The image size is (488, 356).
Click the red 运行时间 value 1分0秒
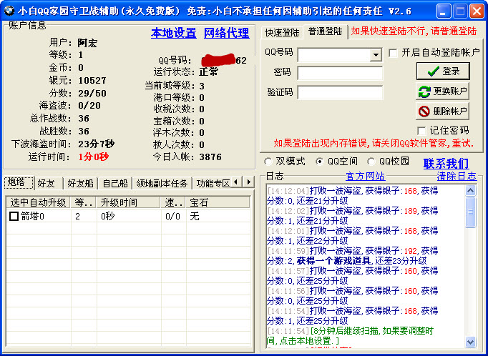point(93,157)
